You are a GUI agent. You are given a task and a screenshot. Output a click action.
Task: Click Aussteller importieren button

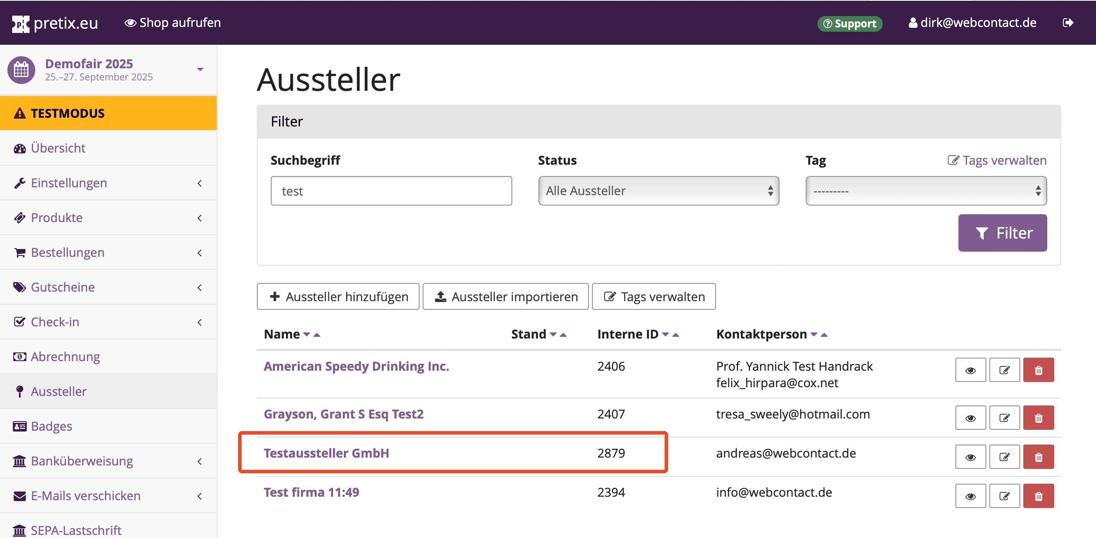tap(506, 296)
